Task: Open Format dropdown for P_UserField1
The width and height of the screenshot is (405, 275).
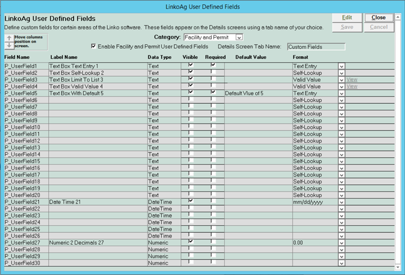Action: pos(341,66)
